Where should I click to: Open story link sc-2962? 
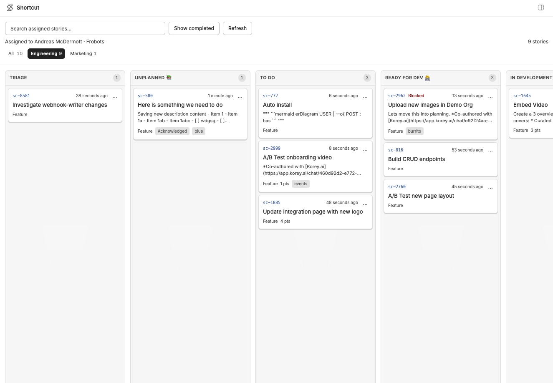tap(397, 96)
